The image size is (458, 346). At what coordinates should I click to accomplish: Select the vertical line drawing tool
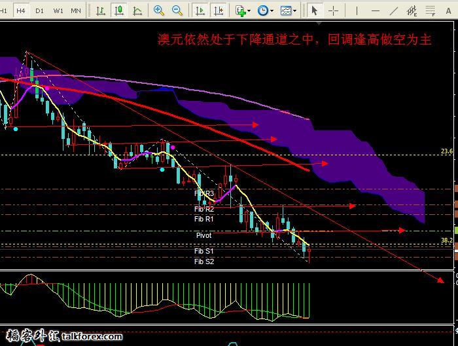coord(357,10)
